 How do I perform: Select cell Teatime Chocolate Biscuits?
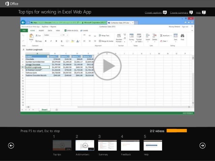(37, 75)
